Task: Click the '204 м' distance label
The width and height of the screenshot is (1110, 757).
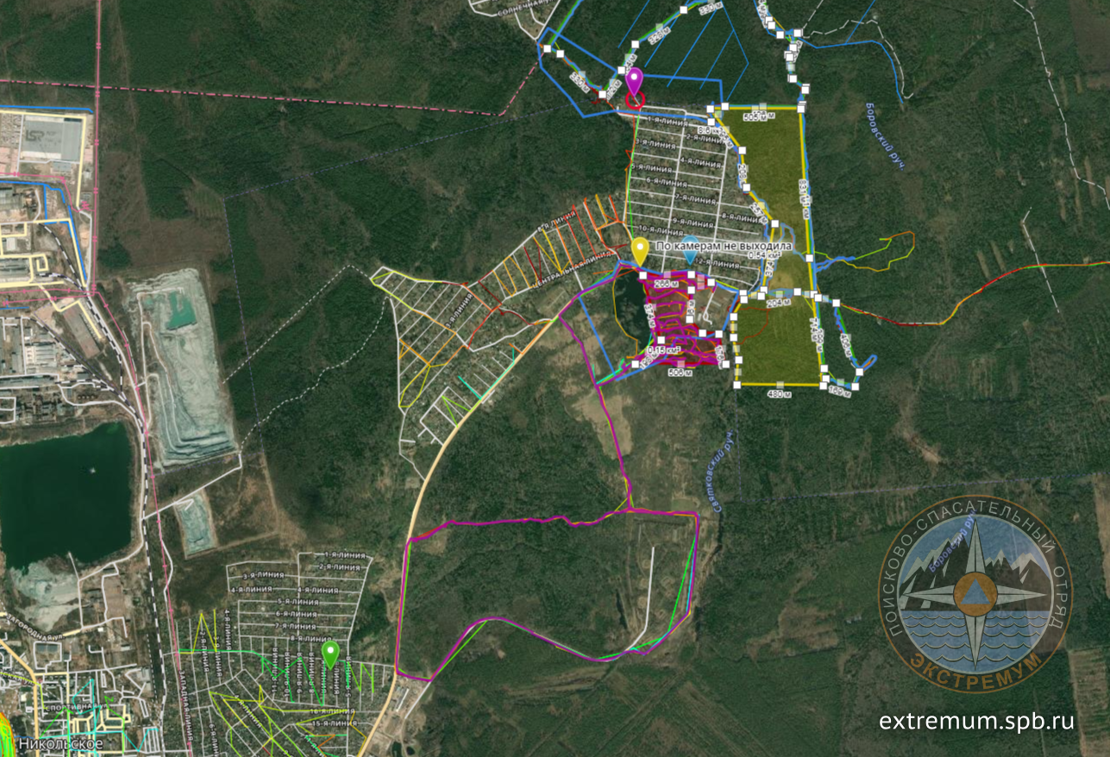Action: point(778,303)
